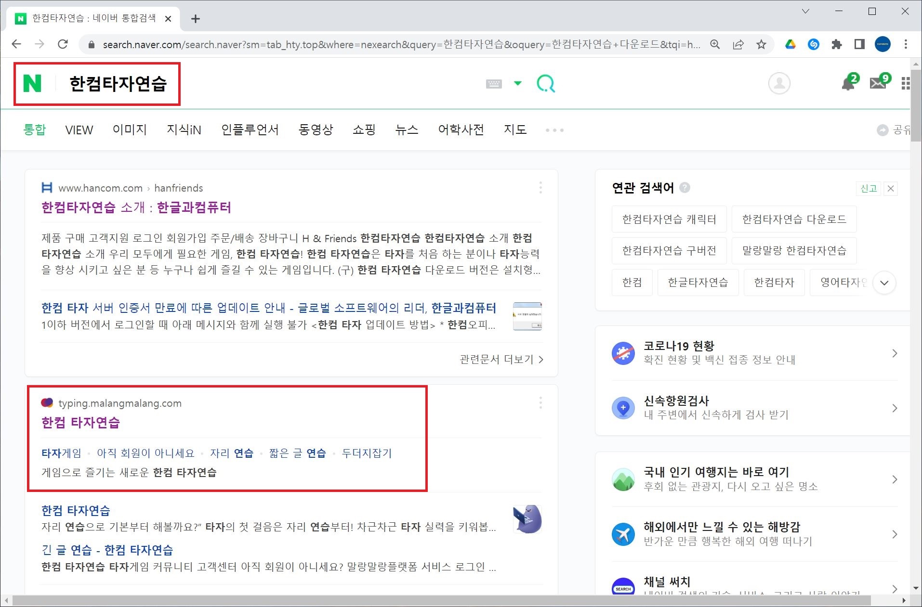Go back with browser back arrow
The image size is (922, 607).
point(16,44)
